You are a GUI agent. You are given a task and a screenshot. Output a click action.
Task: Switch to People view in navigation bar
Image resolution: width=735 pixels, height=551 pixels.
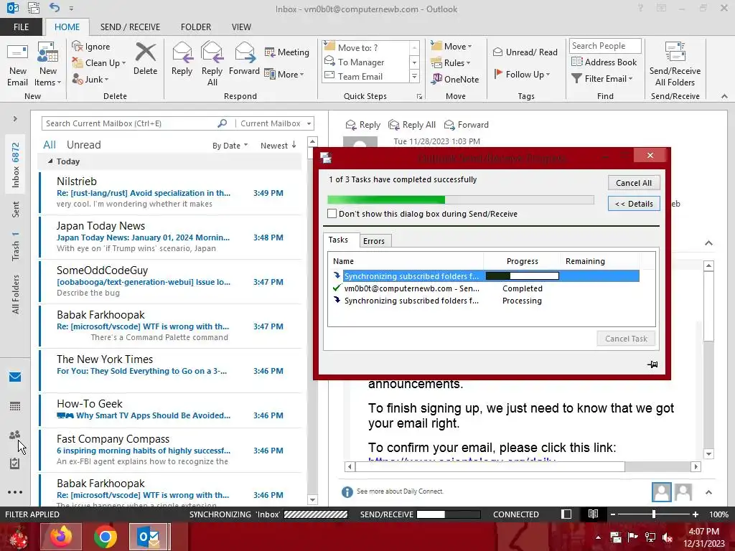tap(15, 435)
